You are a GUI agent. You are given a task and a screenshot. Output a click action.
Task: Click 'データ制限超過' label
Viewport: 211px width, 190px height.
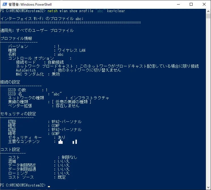[22, 169]
